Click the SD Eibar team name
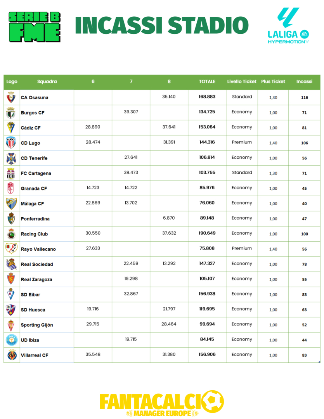 click(30, 294)
